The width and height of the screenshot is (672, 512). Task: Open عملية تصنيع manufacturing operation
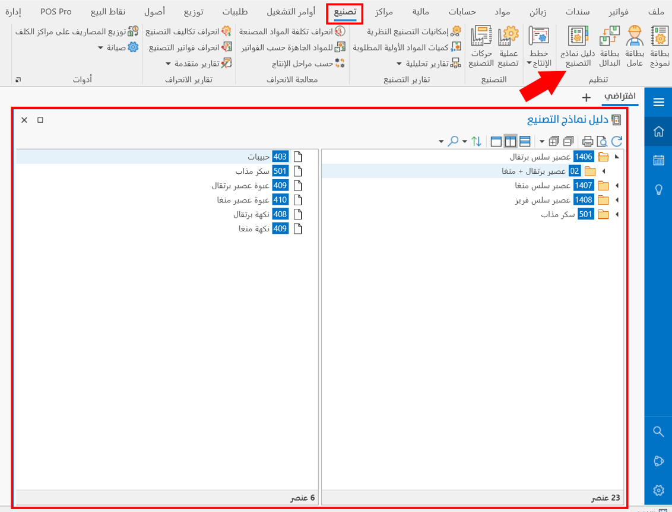click(x=508, y=46)
